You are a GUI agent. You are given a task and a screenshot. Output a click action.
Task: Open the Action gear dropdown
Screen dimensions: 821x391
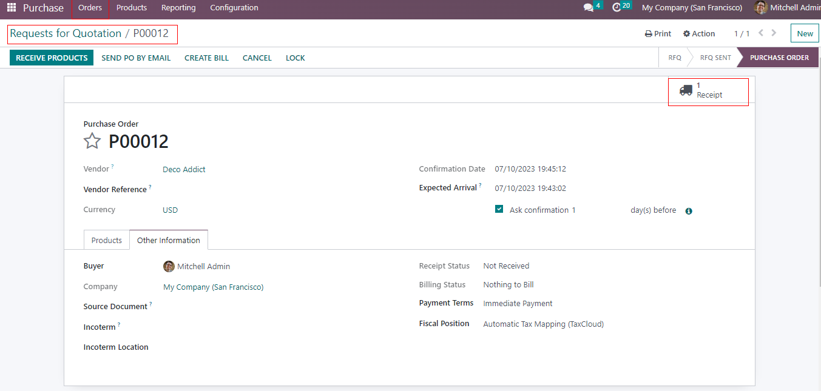tap(698, 34)
